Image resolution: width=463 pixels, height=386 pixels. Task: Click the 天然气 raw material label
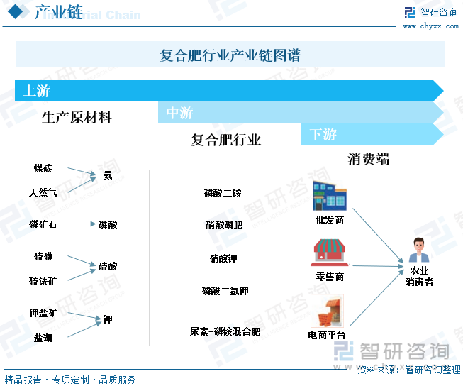click(43, 192)
